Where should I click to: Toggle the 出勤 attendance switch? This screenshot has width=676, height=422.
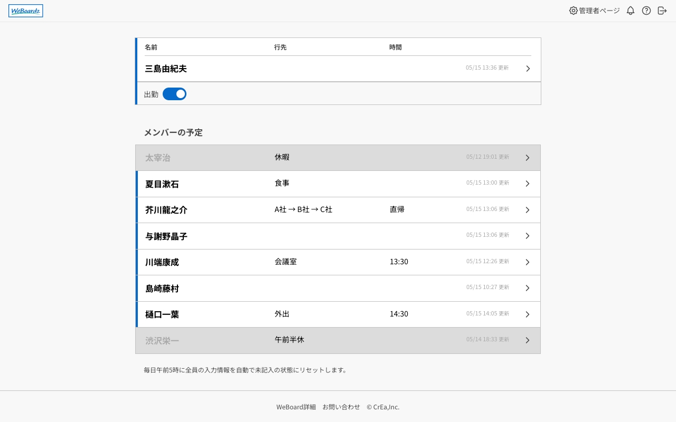pos(174,94)
